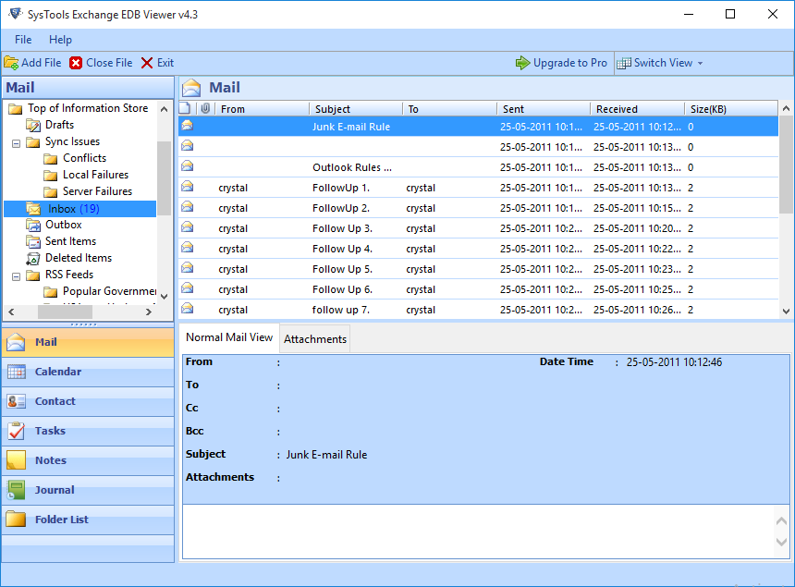Click the document type column header icon
Screen dimensions: 795x587
coord(186,108)
